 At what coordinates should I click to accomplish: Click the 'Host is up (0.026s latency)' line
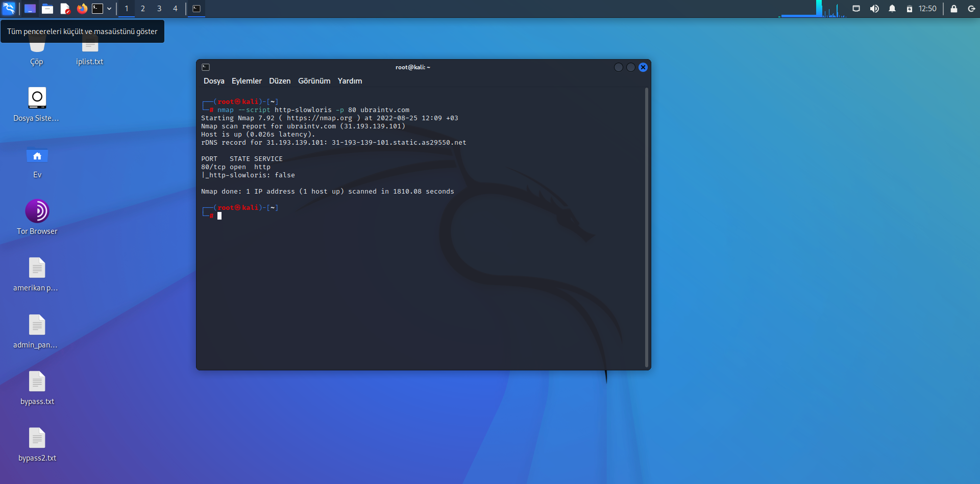pyautogui.click(x=258, y=135)
